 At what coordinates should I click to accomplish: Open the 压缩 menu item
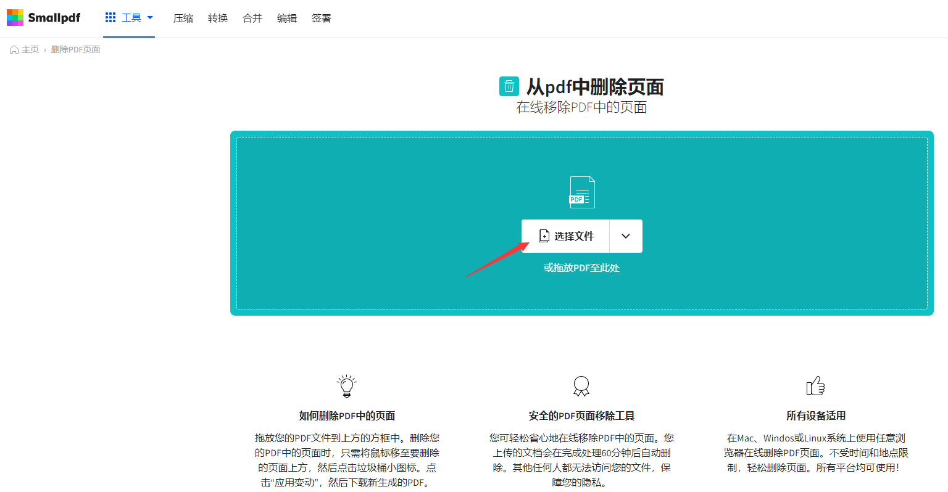tap(183, 18)
